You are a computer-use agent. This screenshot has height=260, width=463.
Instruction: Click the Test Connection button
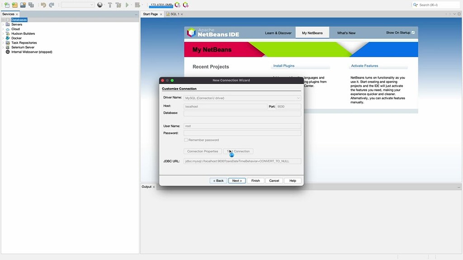coord(238,151)
